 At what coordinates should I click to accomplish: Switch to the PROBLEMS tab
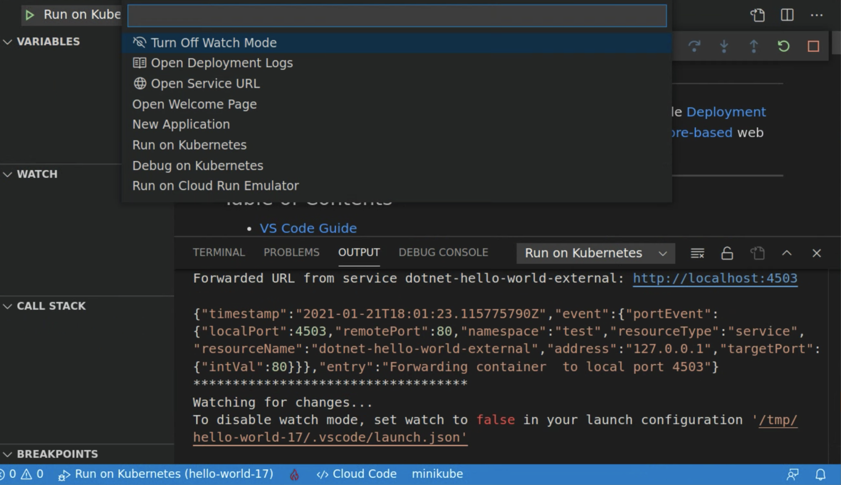[x=292, y=253]
